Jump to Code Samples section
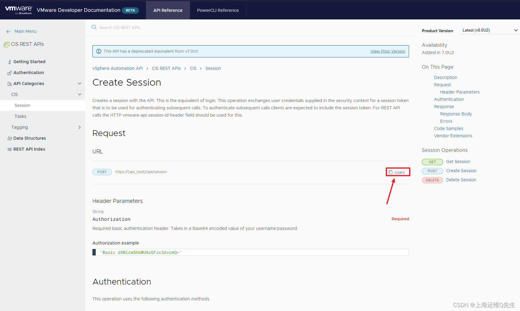Viewport: 520px width, 311px height. [x=449, y=128]
